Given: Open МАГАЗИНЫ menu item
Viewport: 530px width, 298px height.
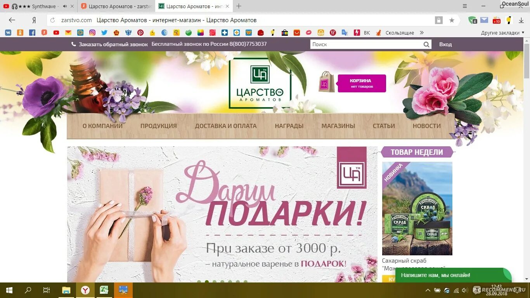Looking at the screenshot, I should [338, 126].
